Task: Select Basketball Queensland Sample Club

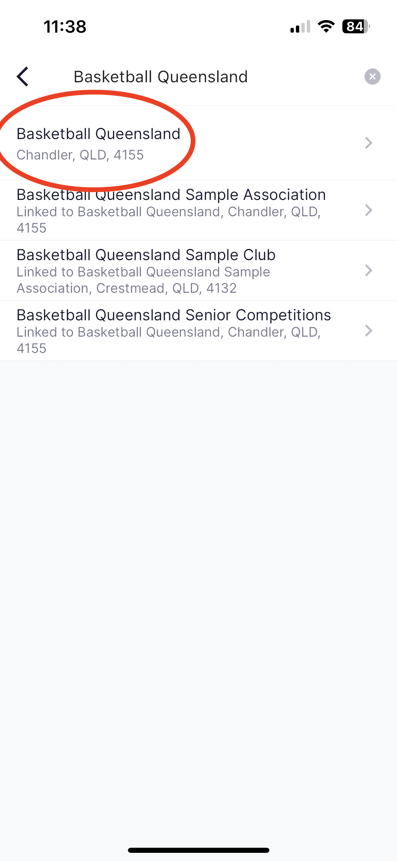Action: tap(198, 271)
